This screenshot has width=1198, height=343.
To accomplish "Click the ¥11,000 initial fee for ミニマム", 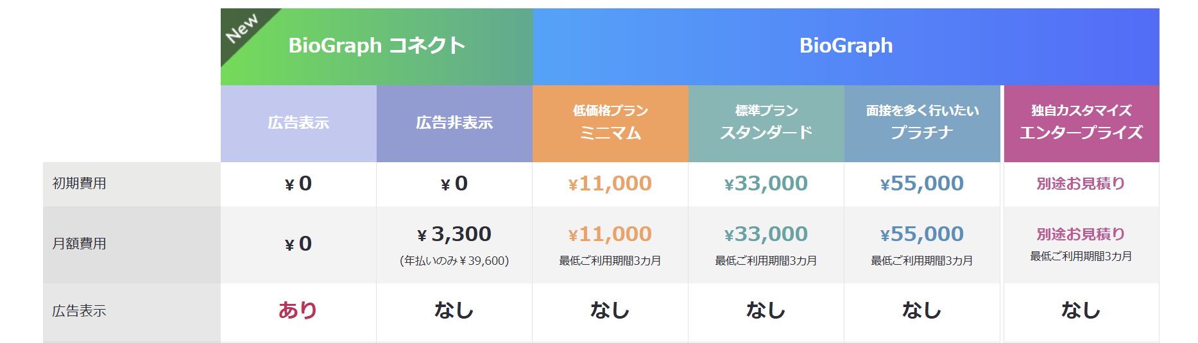I will tap(610, 184).
